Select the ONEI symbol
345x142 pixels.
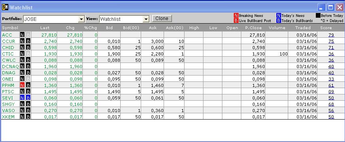click(8, 79)
